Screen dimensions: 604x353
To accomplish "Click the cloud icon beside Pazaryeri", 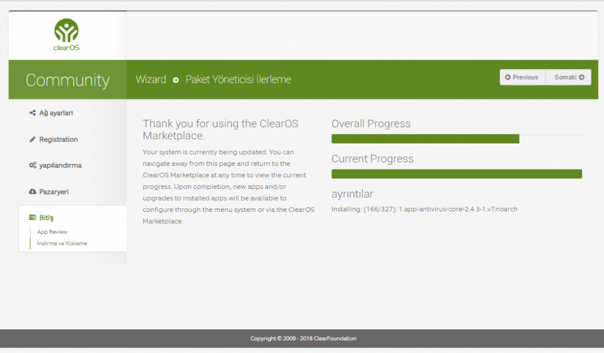I will point(32,192).
